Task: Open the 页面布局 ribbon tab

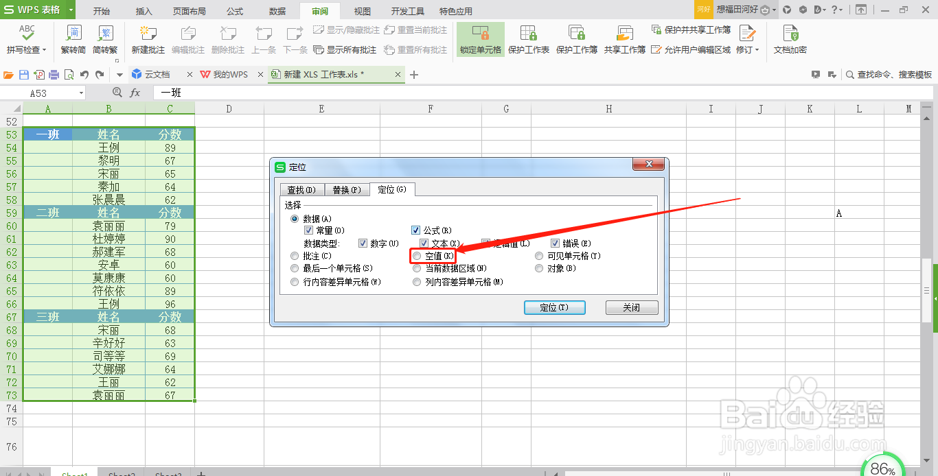Action: click(x=189, y=10)
